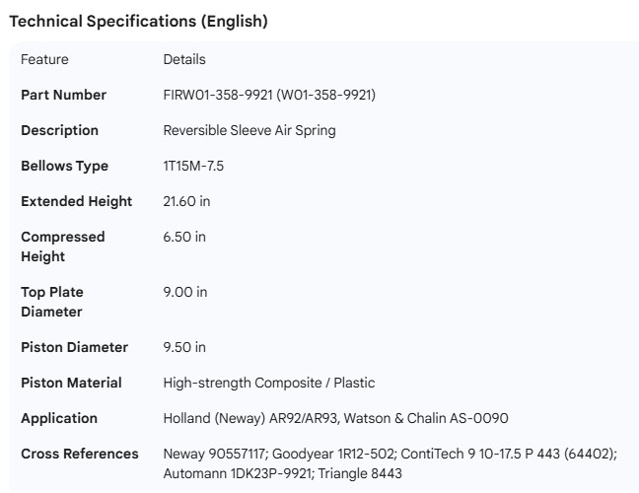
Task: Click the 6.50 in value
Action: coord(184,237)
